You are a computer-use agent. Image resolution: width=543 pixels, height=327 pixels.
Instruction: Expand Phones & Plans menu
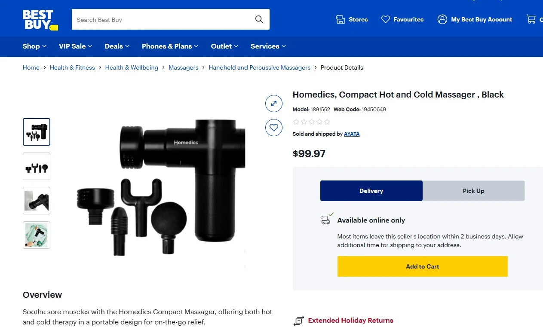(170, 46)
